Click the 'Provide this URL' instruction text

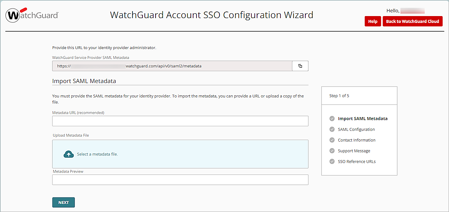(104, 48)
